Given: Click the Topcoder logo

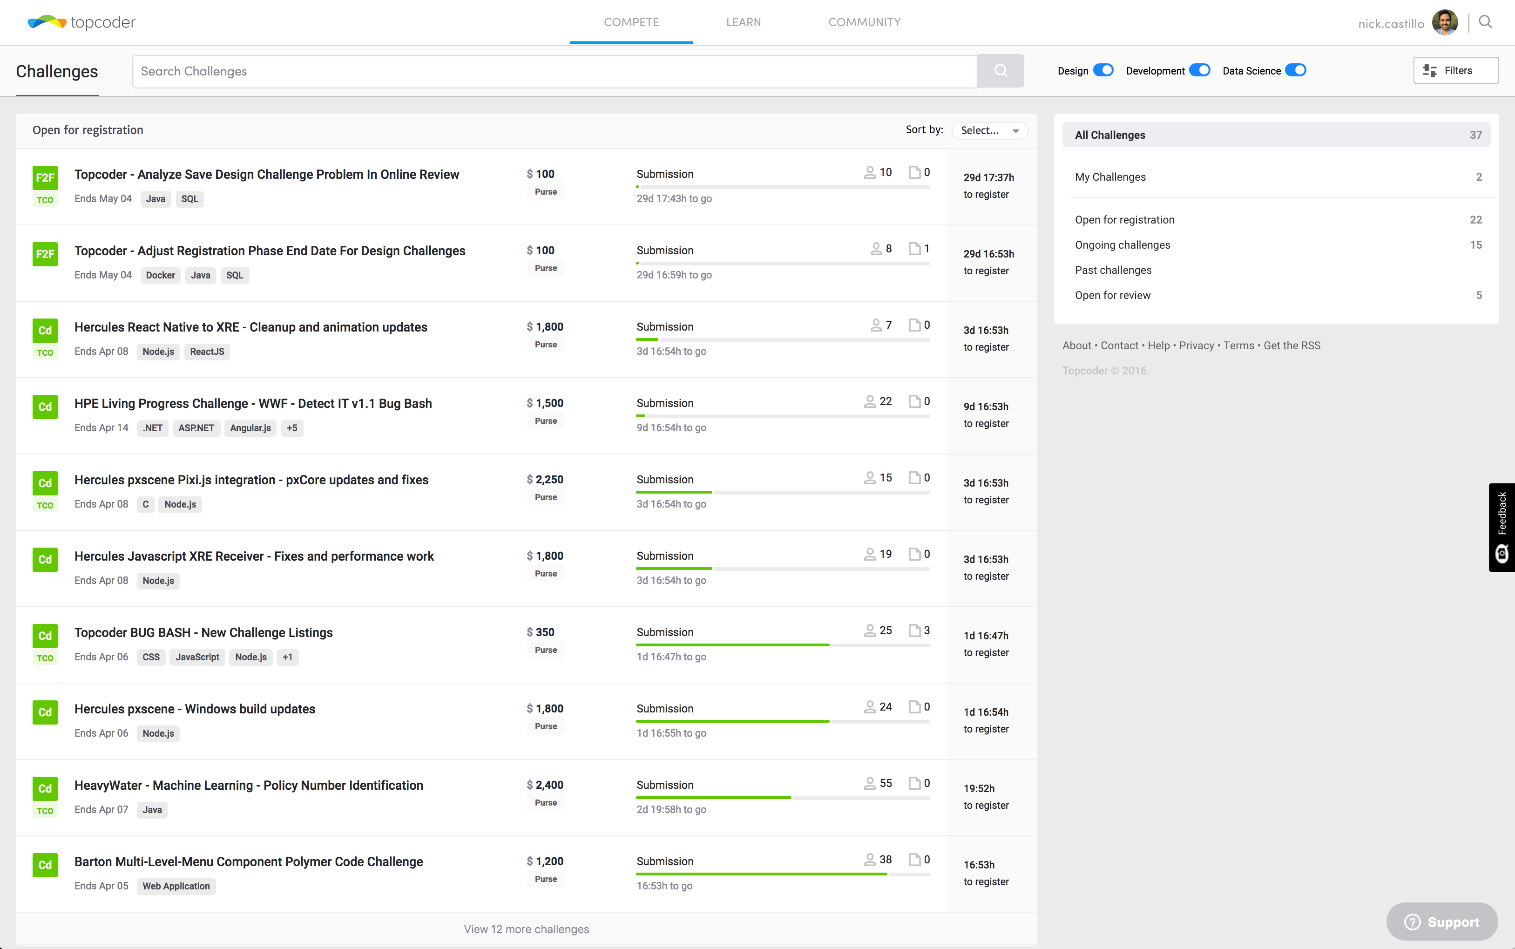Looking at the screenshot, I should pos(81,23).
